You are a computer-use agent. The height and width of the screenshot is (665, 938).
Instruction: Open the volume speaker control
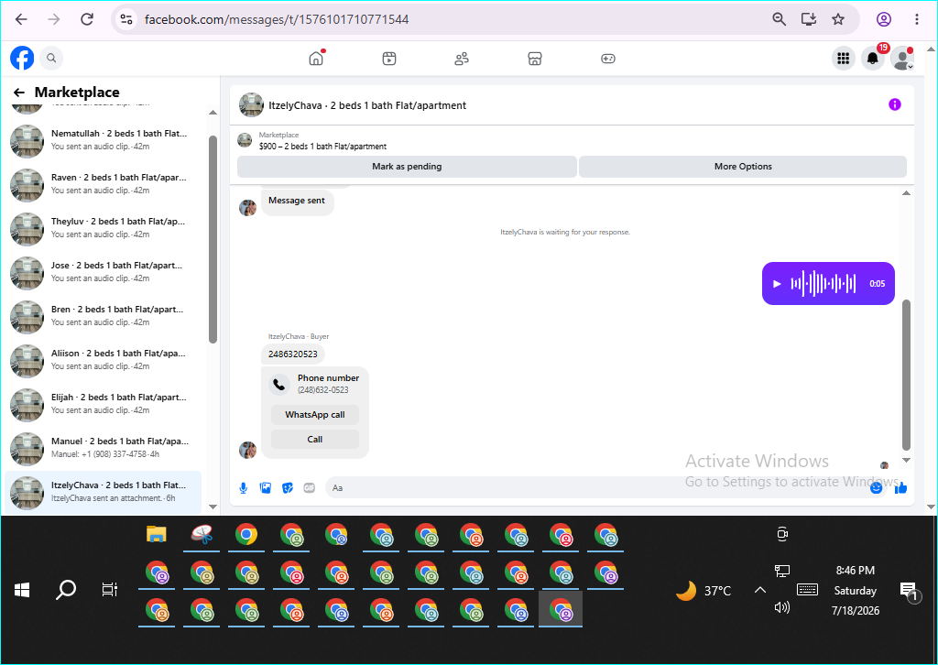click(782, 607)
